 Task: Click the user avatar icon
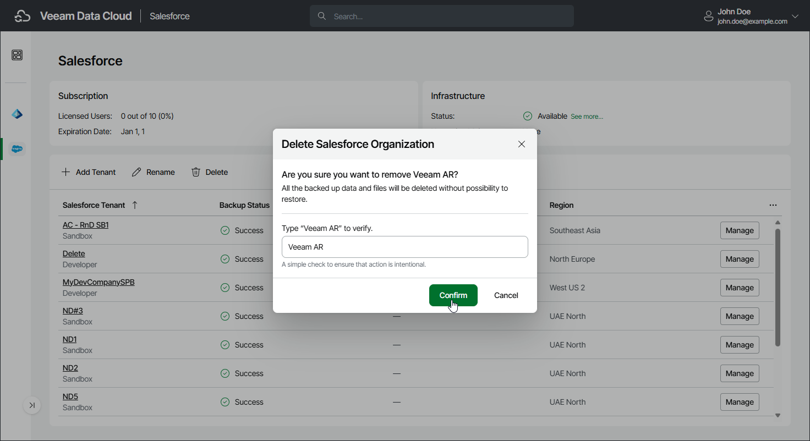click(x=709, y=16)
